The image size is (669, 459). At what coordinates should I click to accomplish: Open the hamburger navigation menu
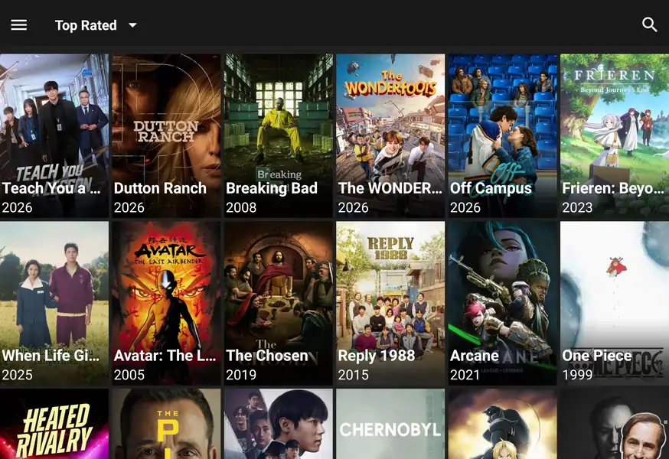pyautogui.click(x=19, y=25)
